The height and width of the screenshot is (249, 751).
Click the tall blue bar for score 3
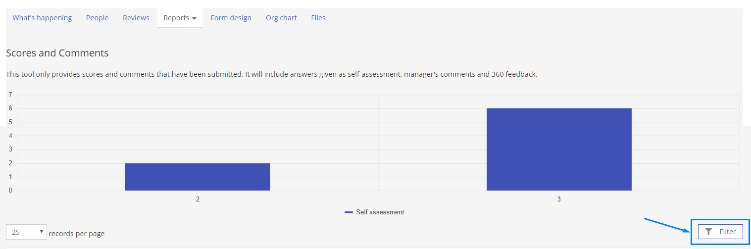pyautogui.click(x=559, y=149)
